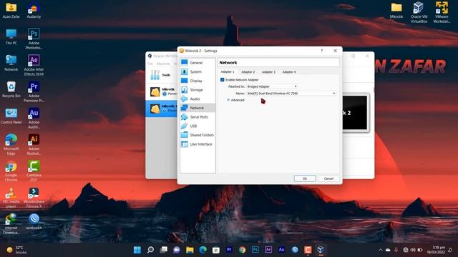Image resolution: width=458 pixels, height=257 pixels.
Task: Click the Cancel button in Settings dialog
Action: [328, 178]
